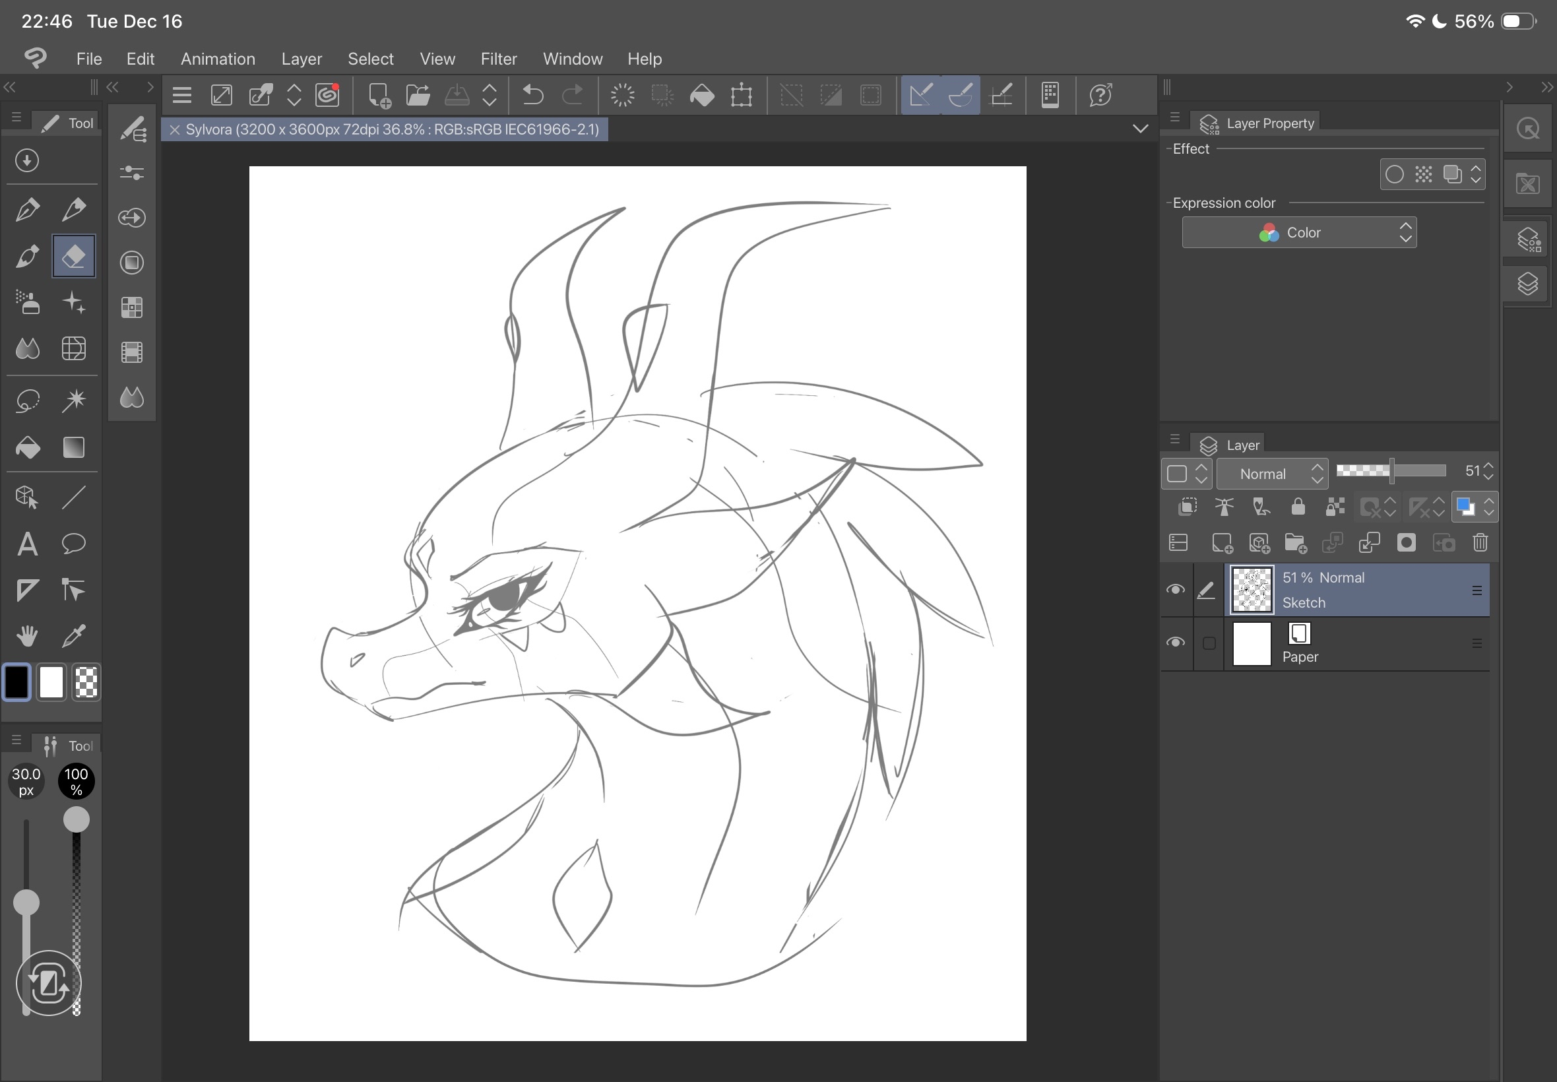The height and width of the screenshot is (1082, 1557).
Task: Create a new layer folder
Action: pos(1295,543)
